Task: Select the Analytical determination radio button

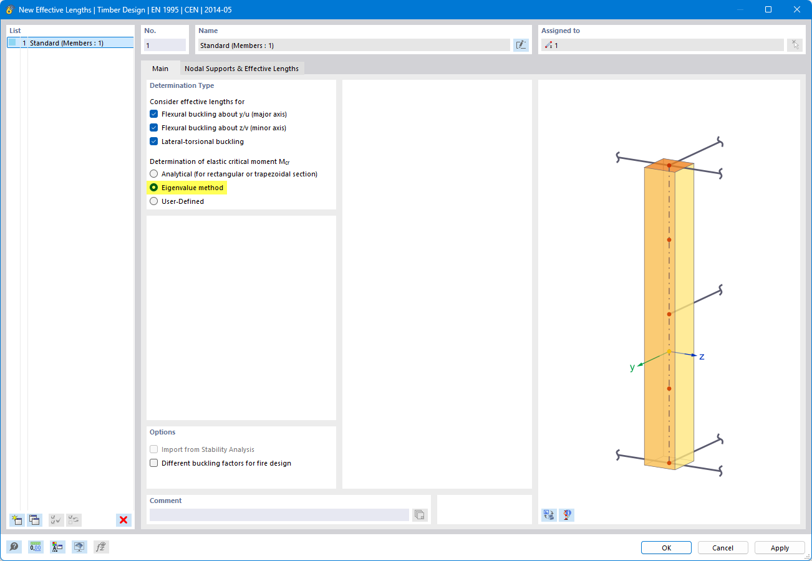Action: pos(154,174)
